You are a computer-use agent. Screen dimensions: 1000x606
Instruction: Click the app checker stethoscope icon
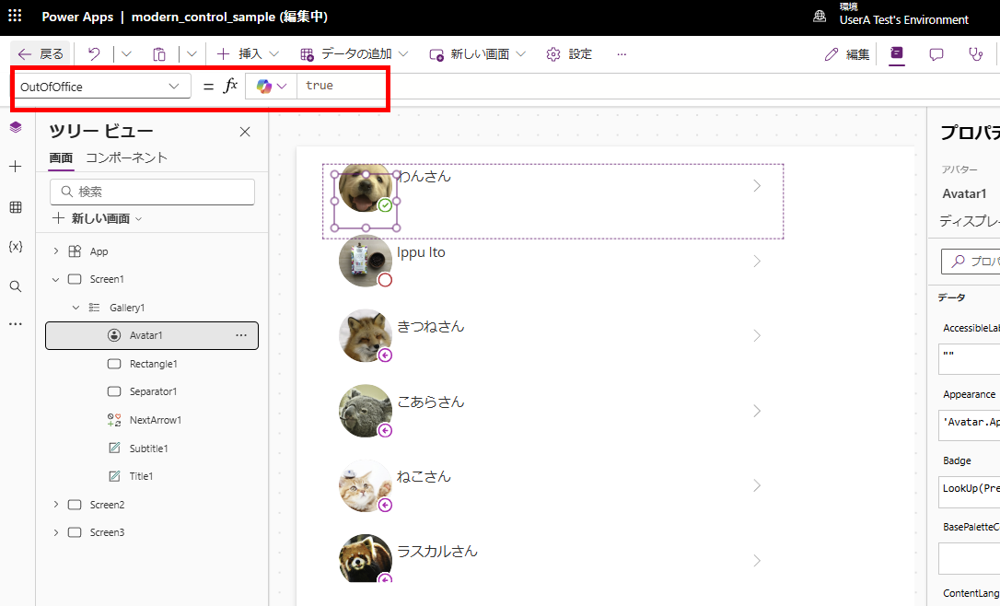(x=975, y=54)
